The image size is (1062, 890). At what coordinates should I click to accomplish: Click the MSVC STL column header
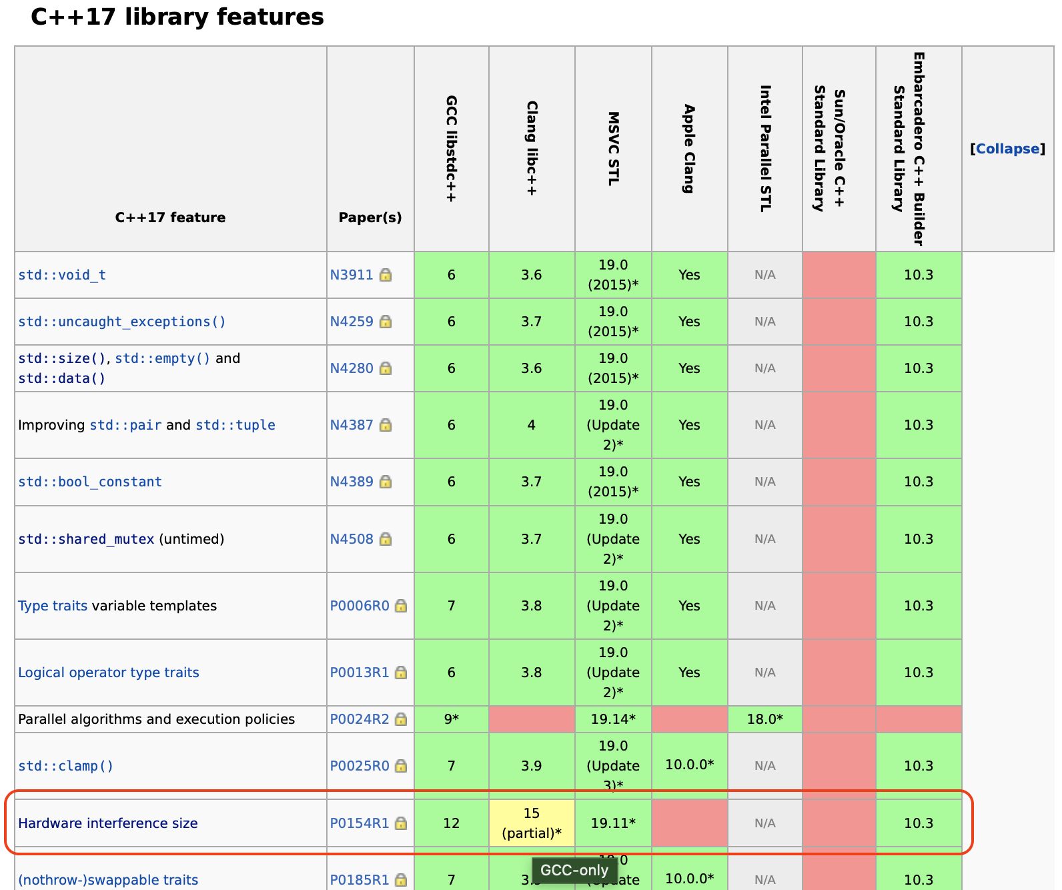point(613,149)
